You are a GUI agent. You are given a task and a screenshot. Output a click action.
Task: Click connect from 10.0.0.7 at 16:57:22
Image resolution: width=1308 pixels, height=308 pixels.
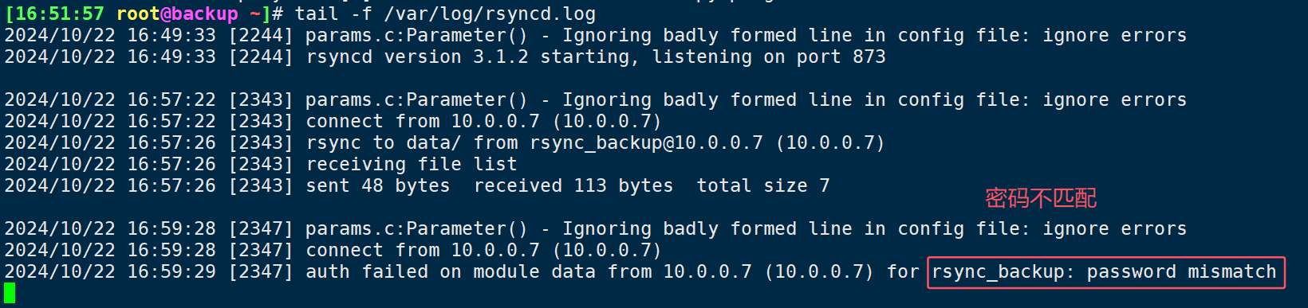tap(423, 122)
